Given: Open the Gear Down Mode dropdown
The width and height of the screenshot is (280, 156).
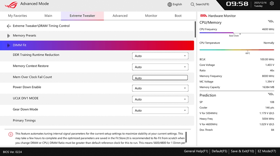Looking at the screenshot, I should pyautogui.click(x=160, y=110).
